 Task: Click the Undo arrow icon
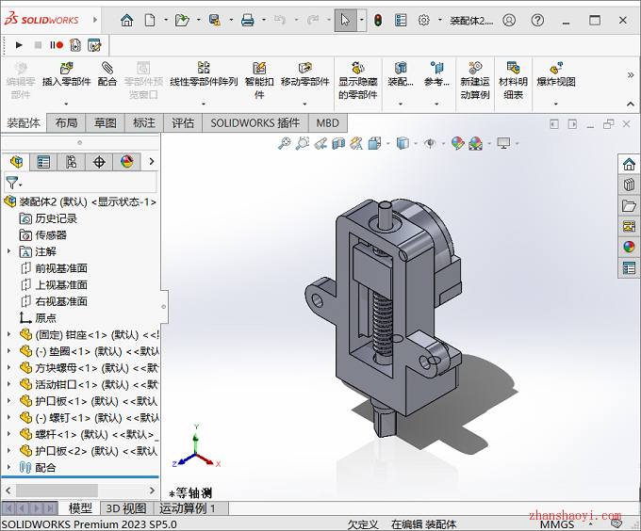280,20
